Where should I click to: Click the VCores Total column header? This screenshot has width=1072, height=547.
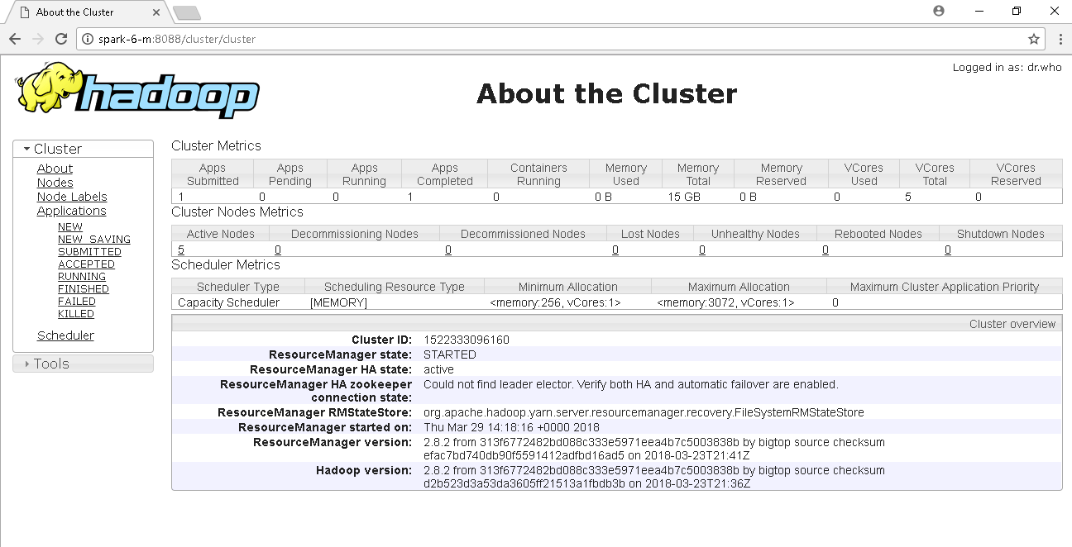[x=936, y=174]
